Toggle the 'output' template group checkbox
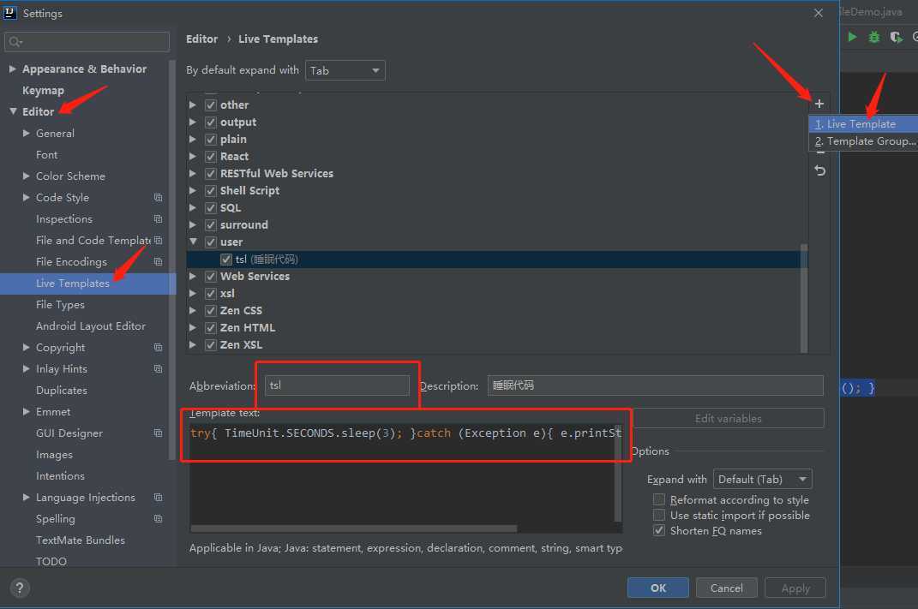Viewport: 918px width, 609px height. 211,122
